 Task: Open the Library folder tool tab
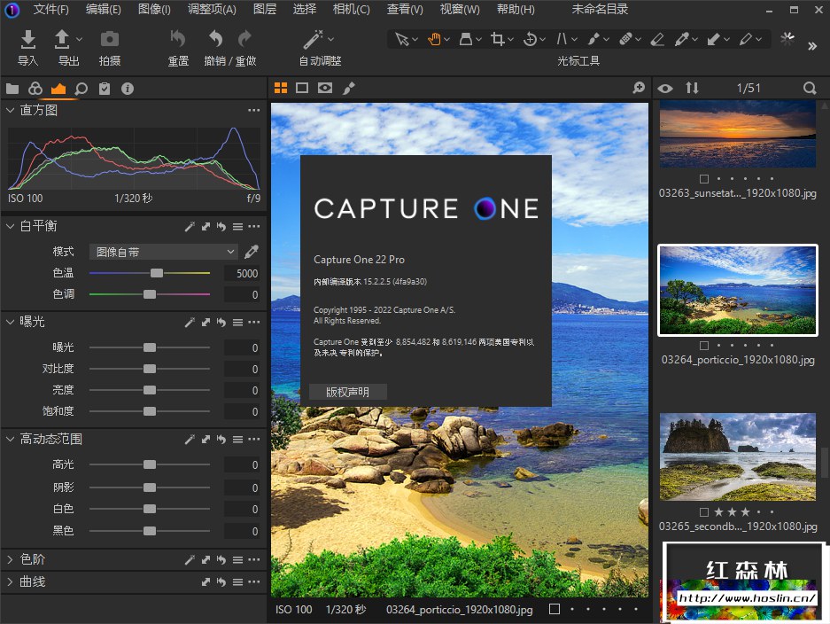[12, 89]
